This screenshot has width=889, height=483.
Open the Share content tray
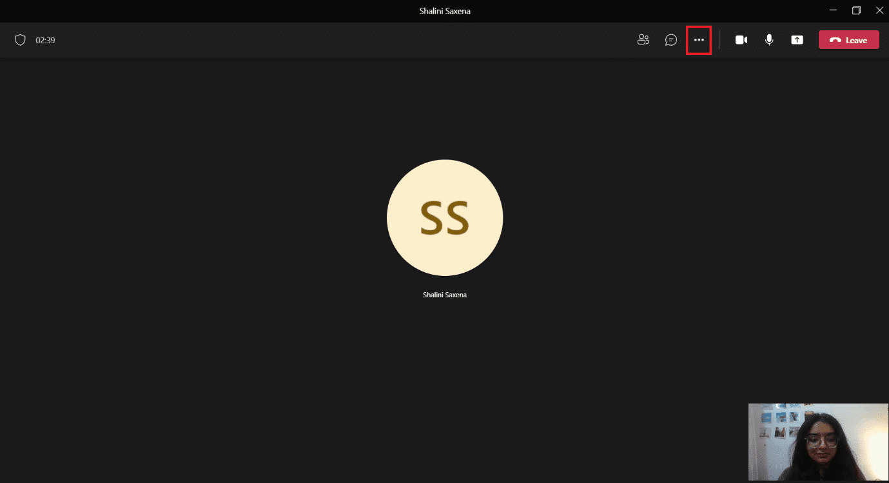(797, 40)
